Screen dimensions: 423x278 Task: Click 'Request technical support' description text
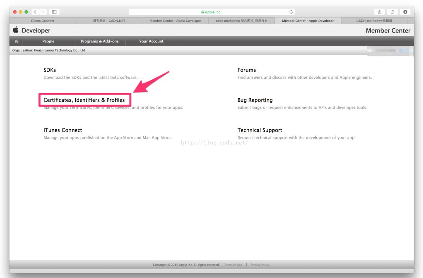[297, 138]
